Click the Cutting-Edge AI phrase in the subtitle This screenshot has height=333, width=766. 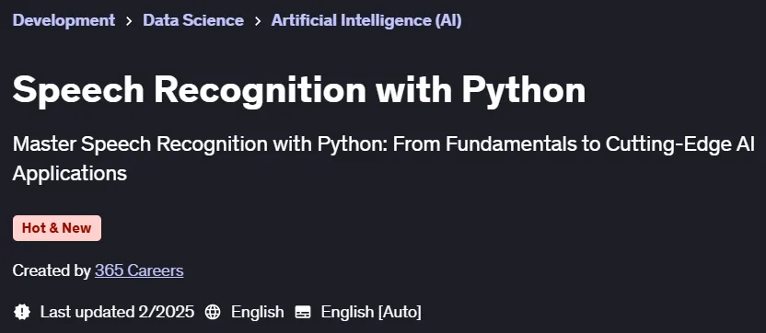click(x=680, y=144)
